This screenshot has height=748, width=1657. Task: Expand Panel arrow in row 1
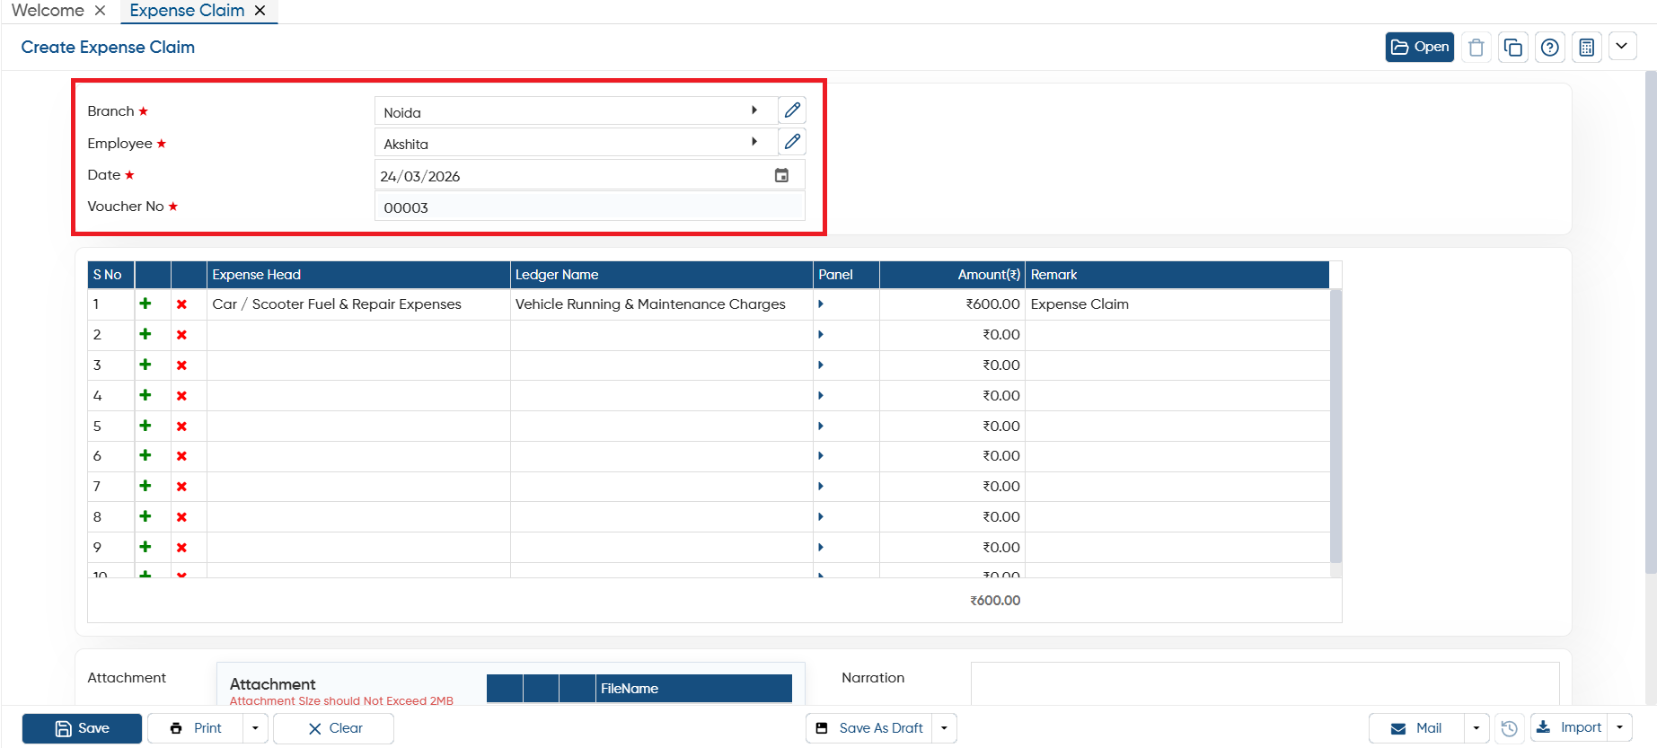click(x=821, y=304)
